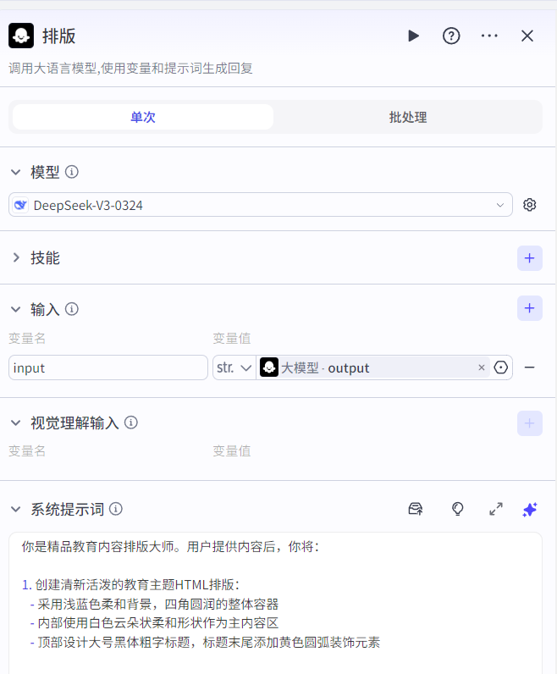Click prompt line 你是精品教育内容排版大师
This screenshot has width=557, height=674.
[170, 546]
